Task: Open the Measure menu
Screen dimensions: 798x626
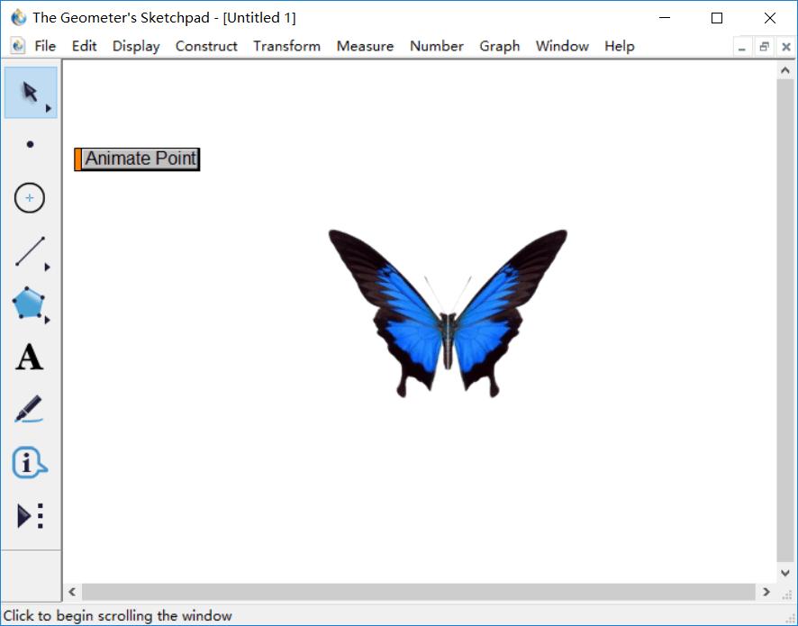Action: [x=365, y=46]
